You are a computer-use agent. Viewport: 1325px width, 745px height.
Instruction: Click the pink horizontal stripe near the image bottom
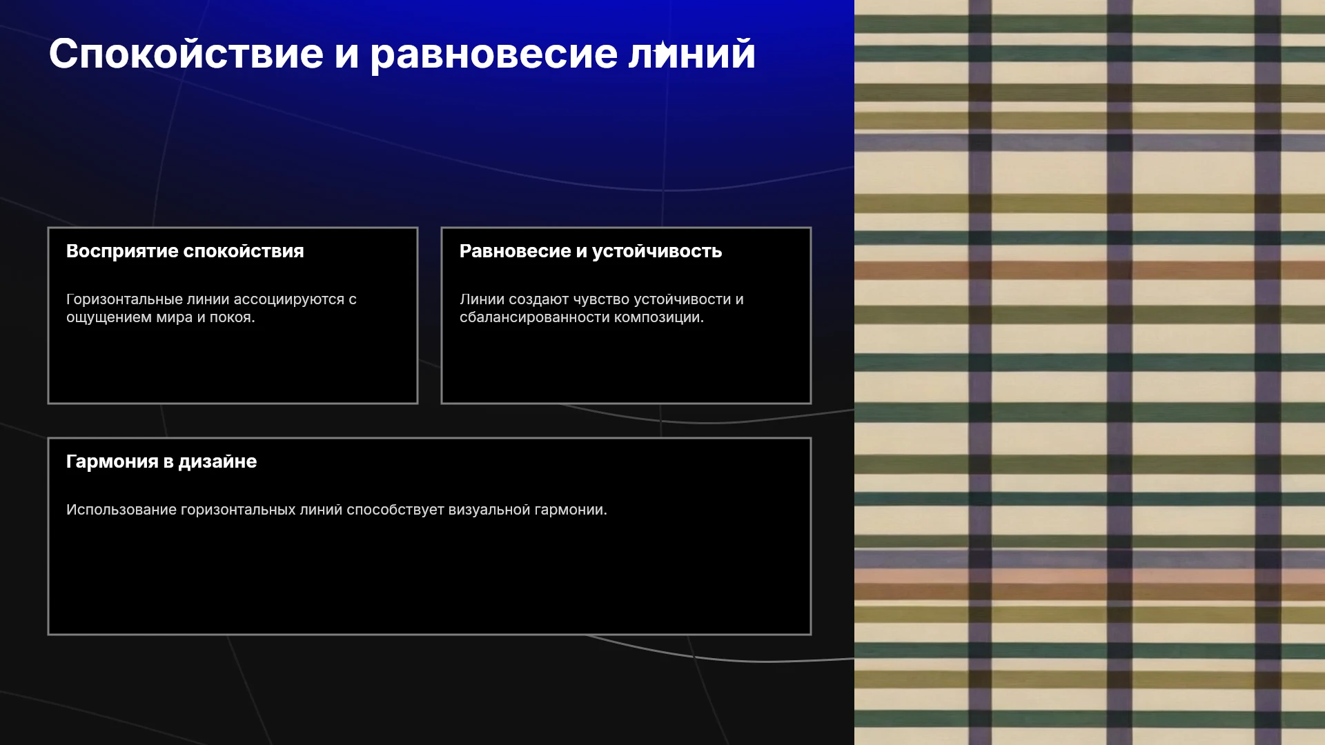point(1090,576)
